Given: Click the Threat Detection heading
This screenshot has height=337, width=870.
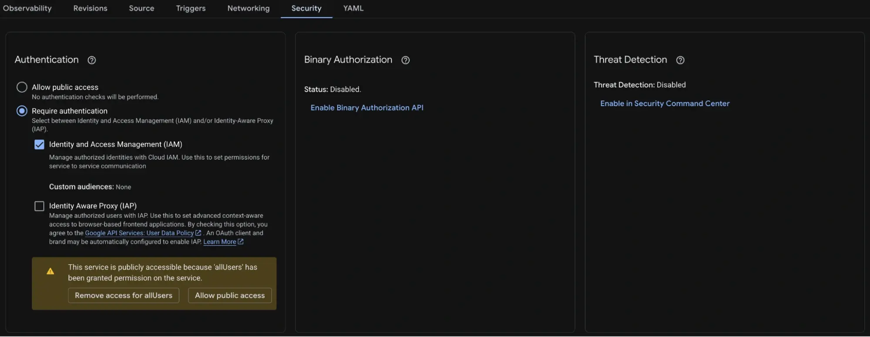Looking at the screenshot, I should pos(630,60).
